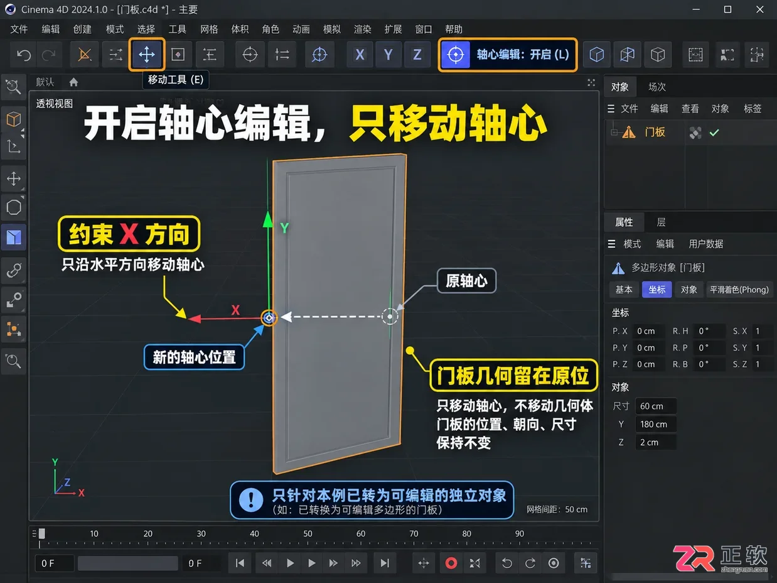777x583 pixels.
Task: Click the home icon above viewport
Action: (x=73, y=82)
